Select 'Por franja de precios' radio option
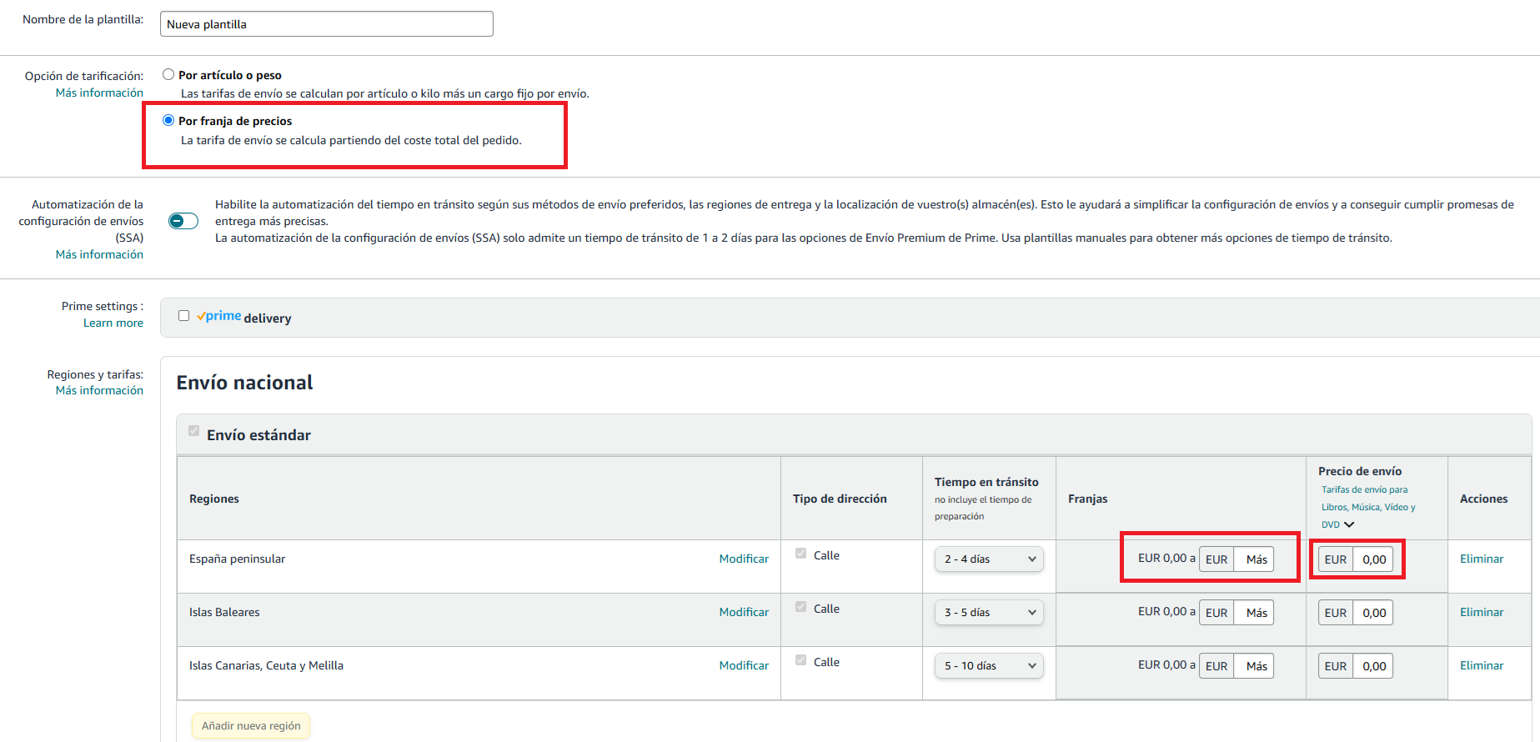The height and width of the screenshot is (742, 1540). (x=168, y=120)
